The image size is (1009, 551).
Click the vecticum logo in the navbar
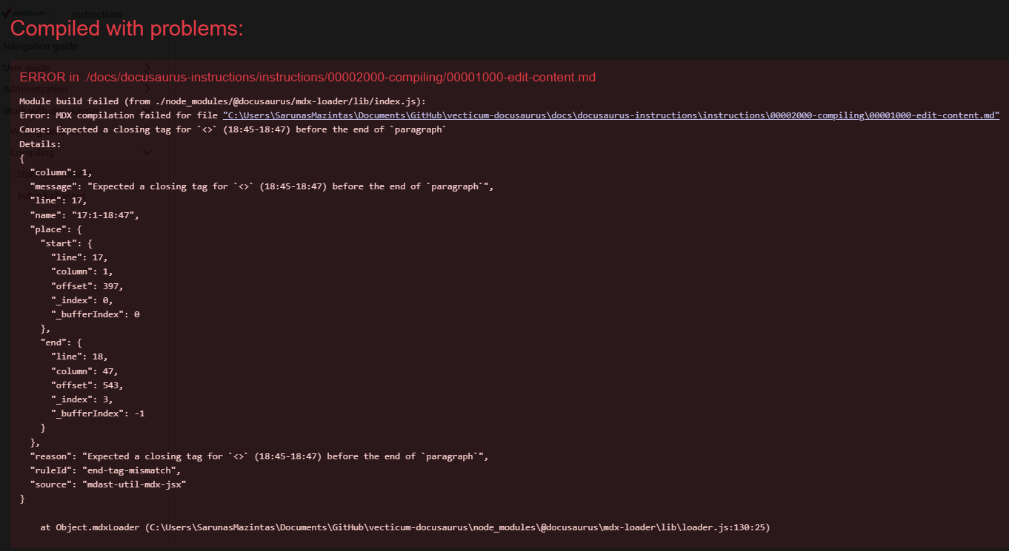[x=24, y=13]
